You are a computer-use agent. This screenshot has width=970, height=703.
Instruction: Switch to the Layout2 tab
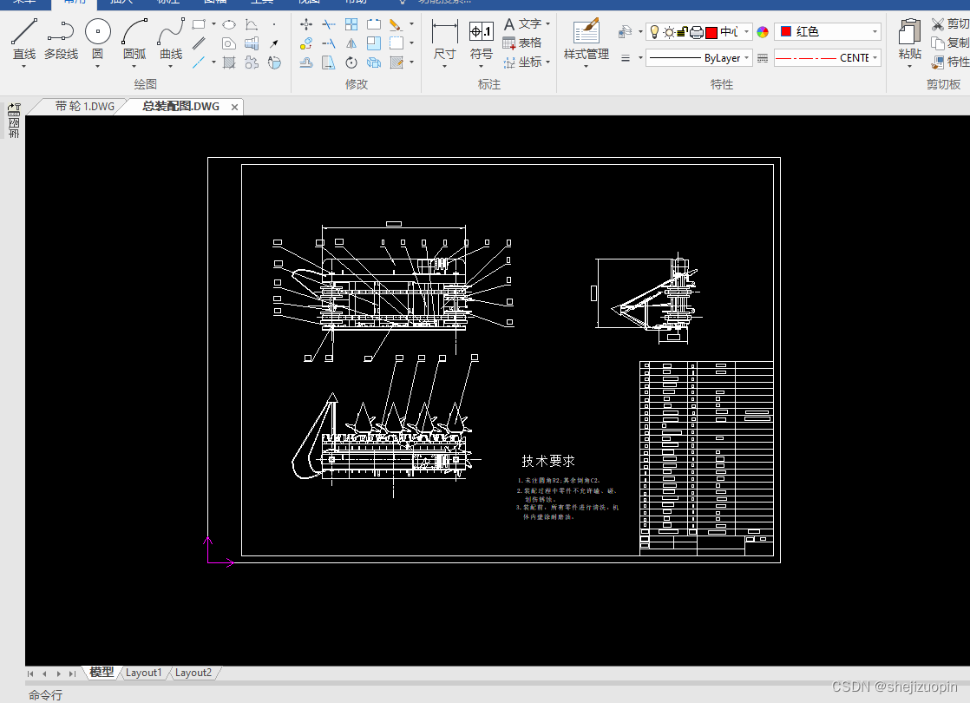tap(193, 673)
